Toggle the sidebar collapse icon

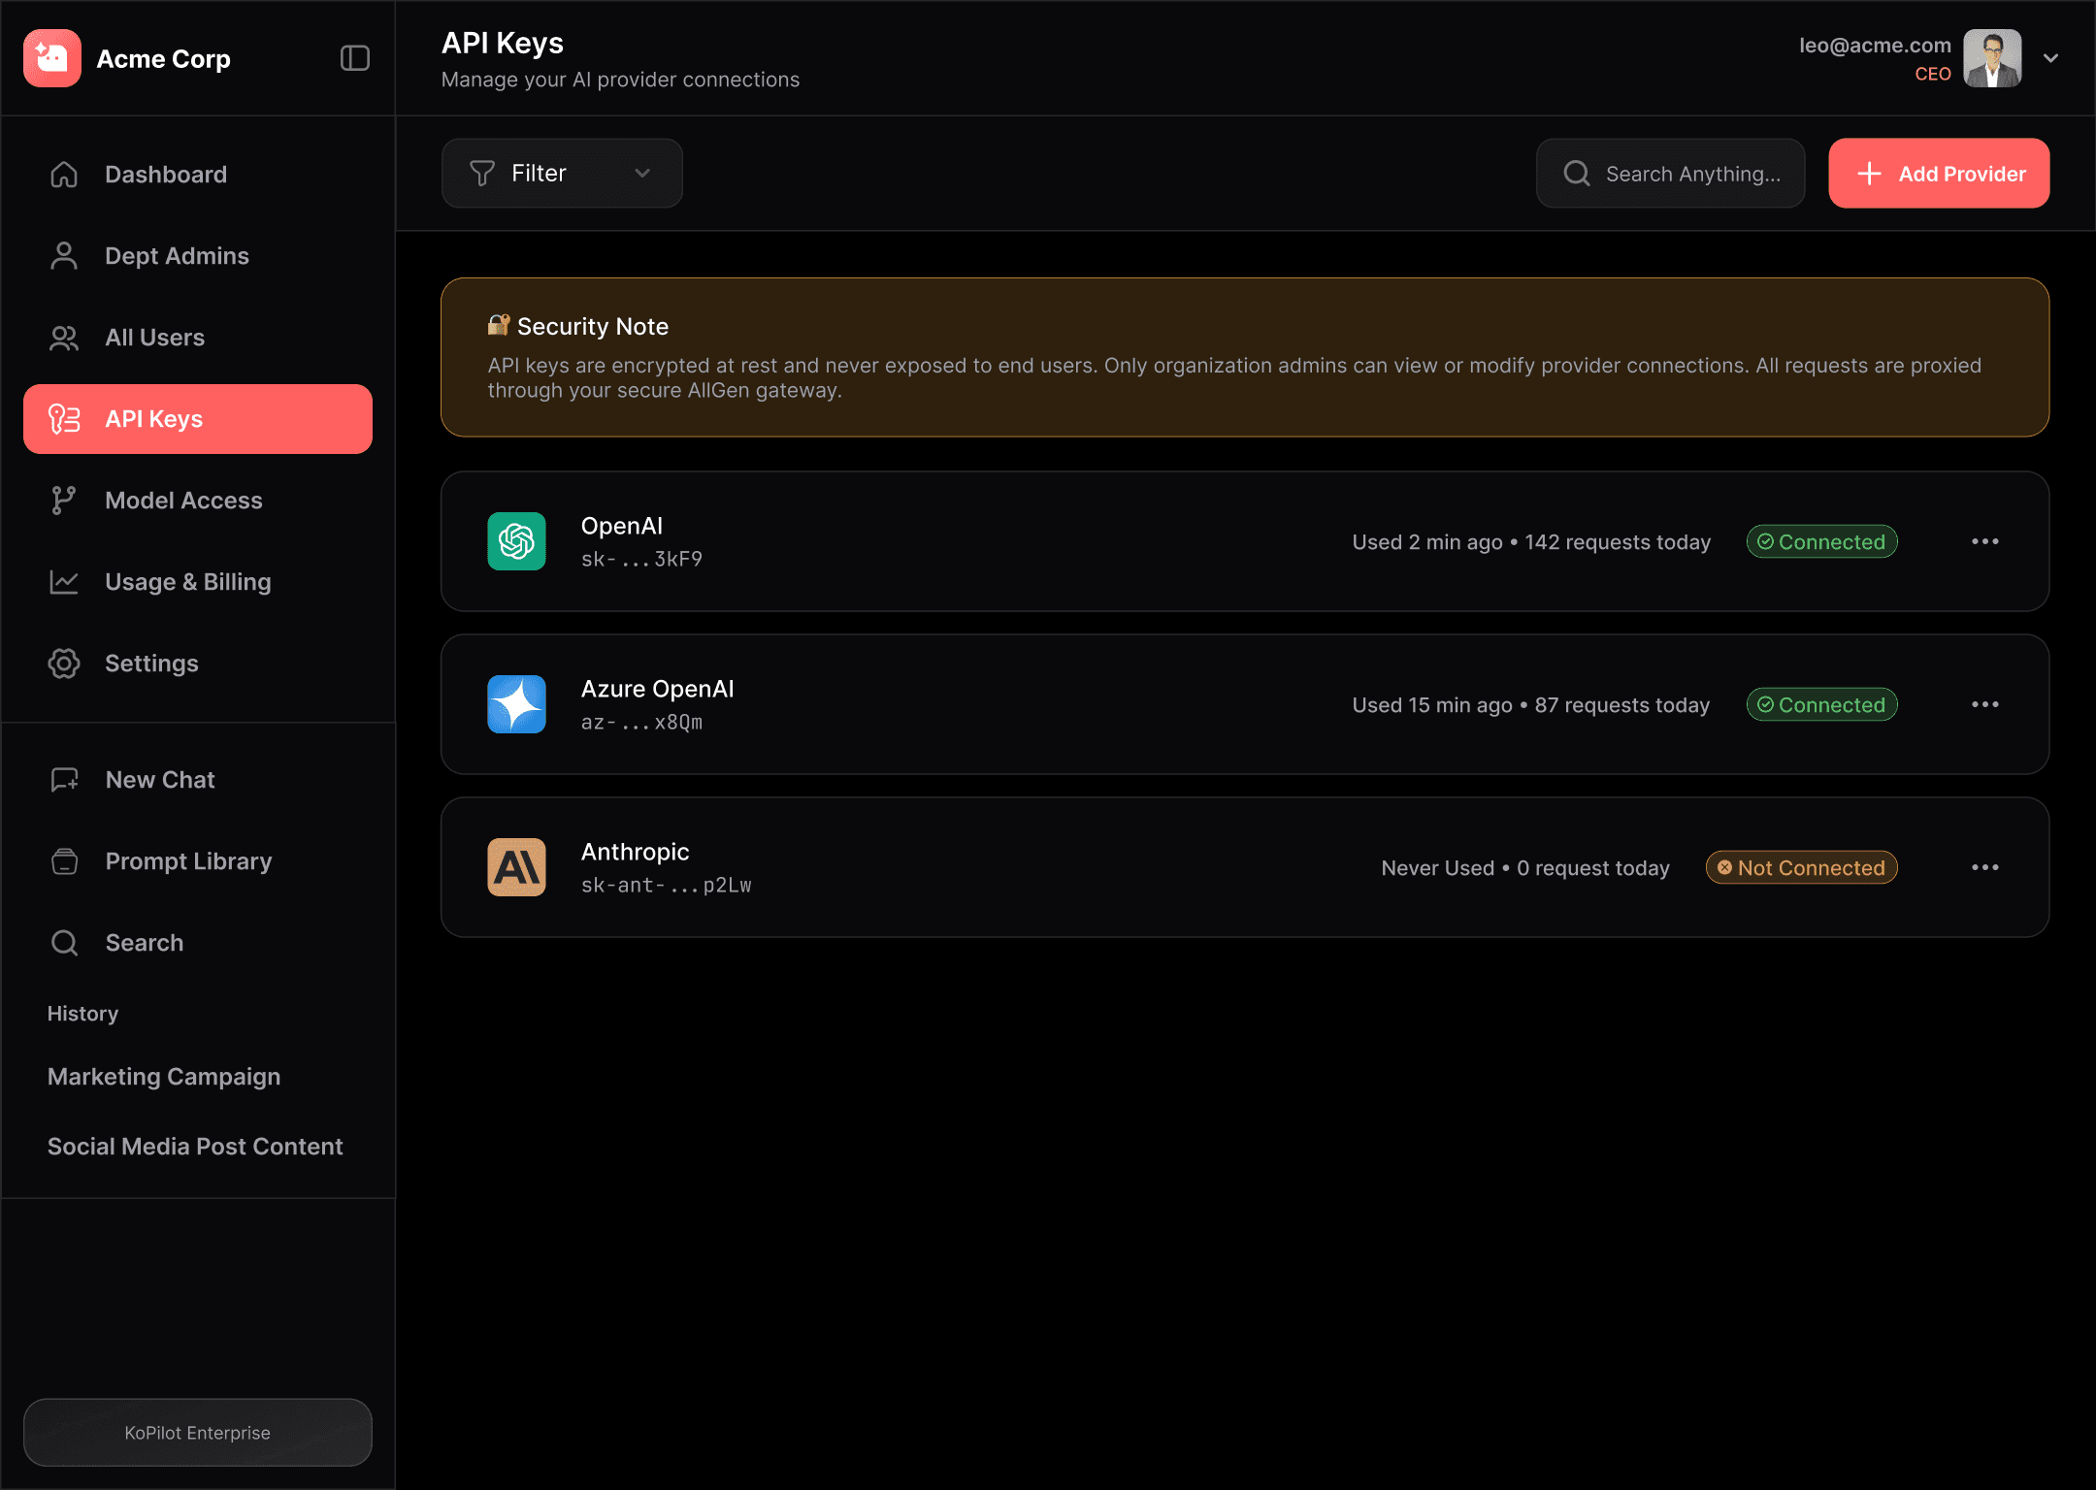(355, 58)
